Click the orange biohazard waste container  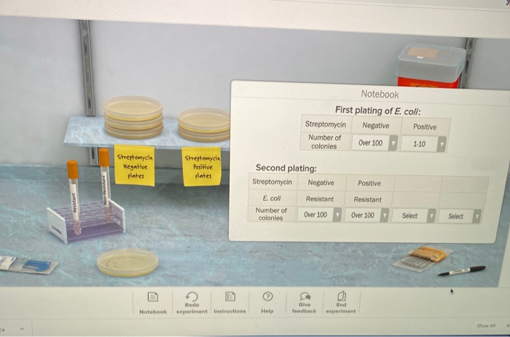[431, 66]
